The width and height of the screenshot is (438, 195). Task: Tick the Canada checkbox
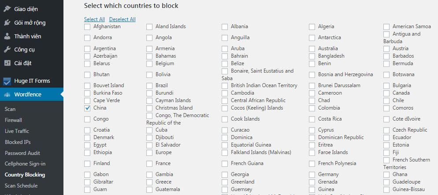click(x=386, y=93)
